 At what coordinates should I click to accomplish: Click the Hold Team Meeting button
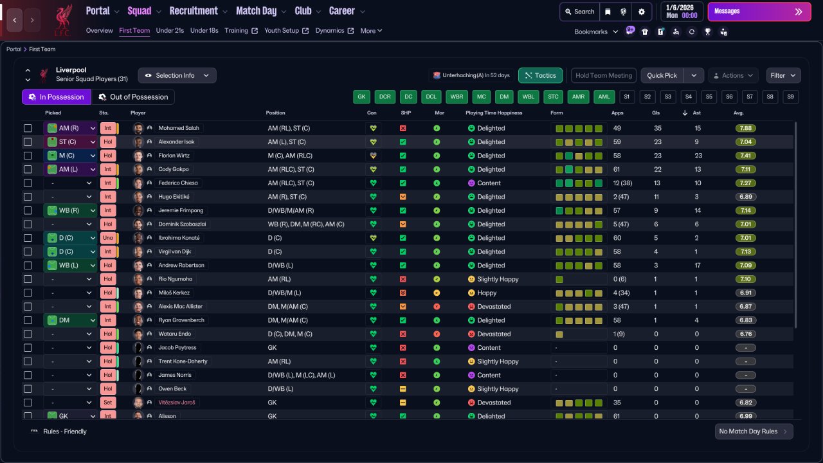tap(604, 75)
